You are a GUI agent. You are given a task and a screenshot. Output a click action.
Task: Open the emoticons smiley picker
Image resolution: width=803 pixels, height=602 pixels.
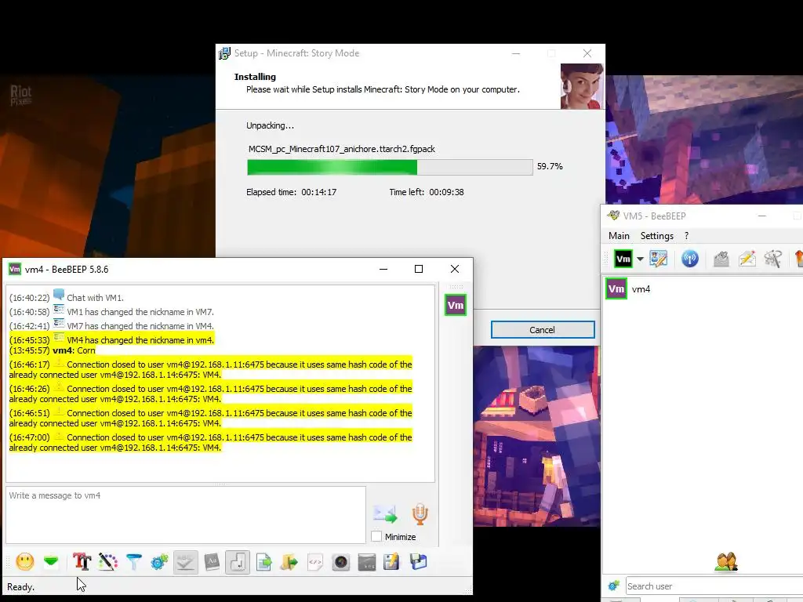tap(24, 561)
